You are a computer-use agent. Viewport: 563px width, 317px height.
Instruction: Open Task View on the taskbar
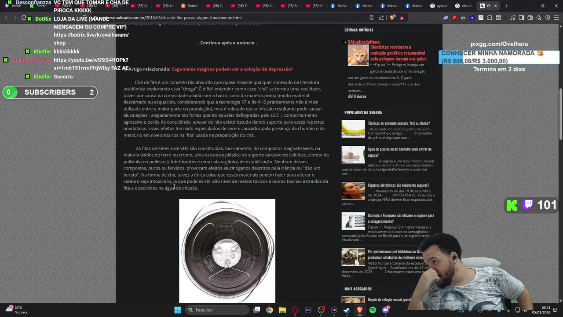pos(257,310)
